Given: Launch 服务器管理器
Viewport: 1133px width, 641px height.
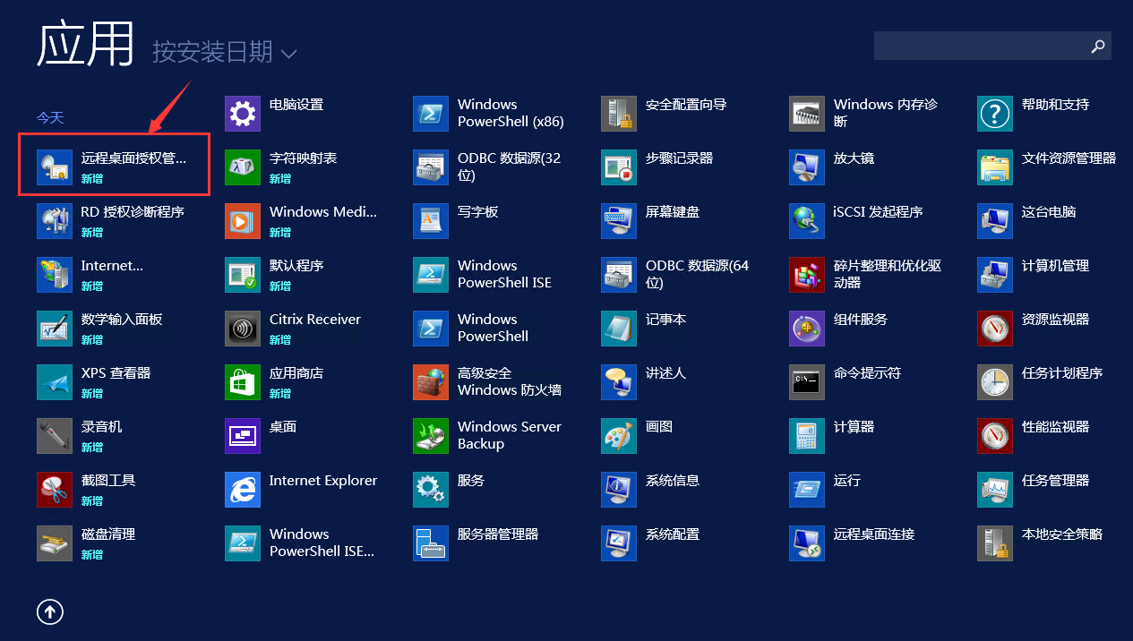Looking at the screenshot, I should pyautogui.click(x=476, y=543).
